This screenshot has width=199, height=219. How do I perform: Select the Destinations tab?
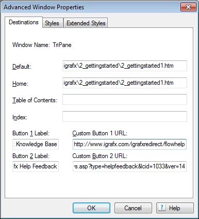(x=24, y=22)
